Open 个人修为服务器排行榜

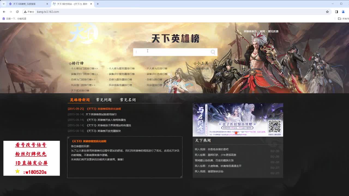coord(122,69)
